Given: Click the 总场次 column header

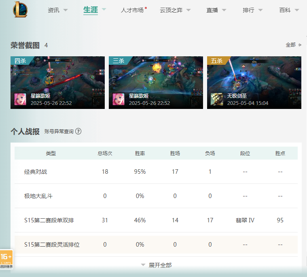Looking at the screenshot, I should tap(105, 153).
